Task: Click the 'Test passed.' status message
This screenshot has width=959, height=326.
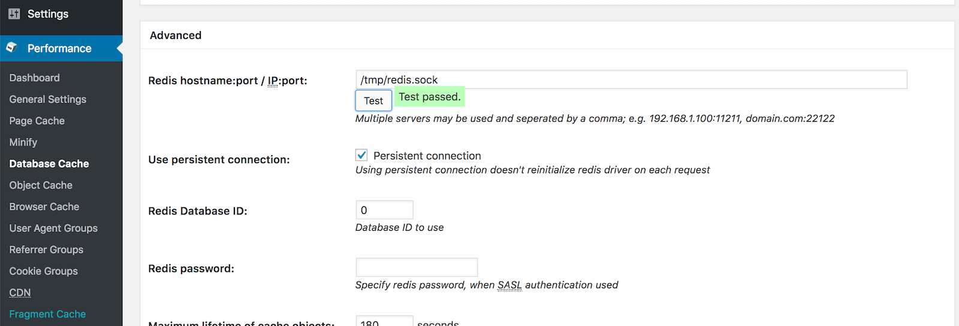Action: click(430, 97)
